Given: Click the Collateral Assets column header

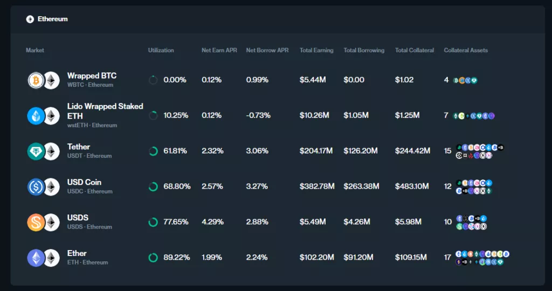Looking at the screenshot, I should (x=466, y=50).
